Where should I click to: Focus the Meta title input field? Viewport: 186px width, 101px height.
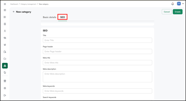97,63
